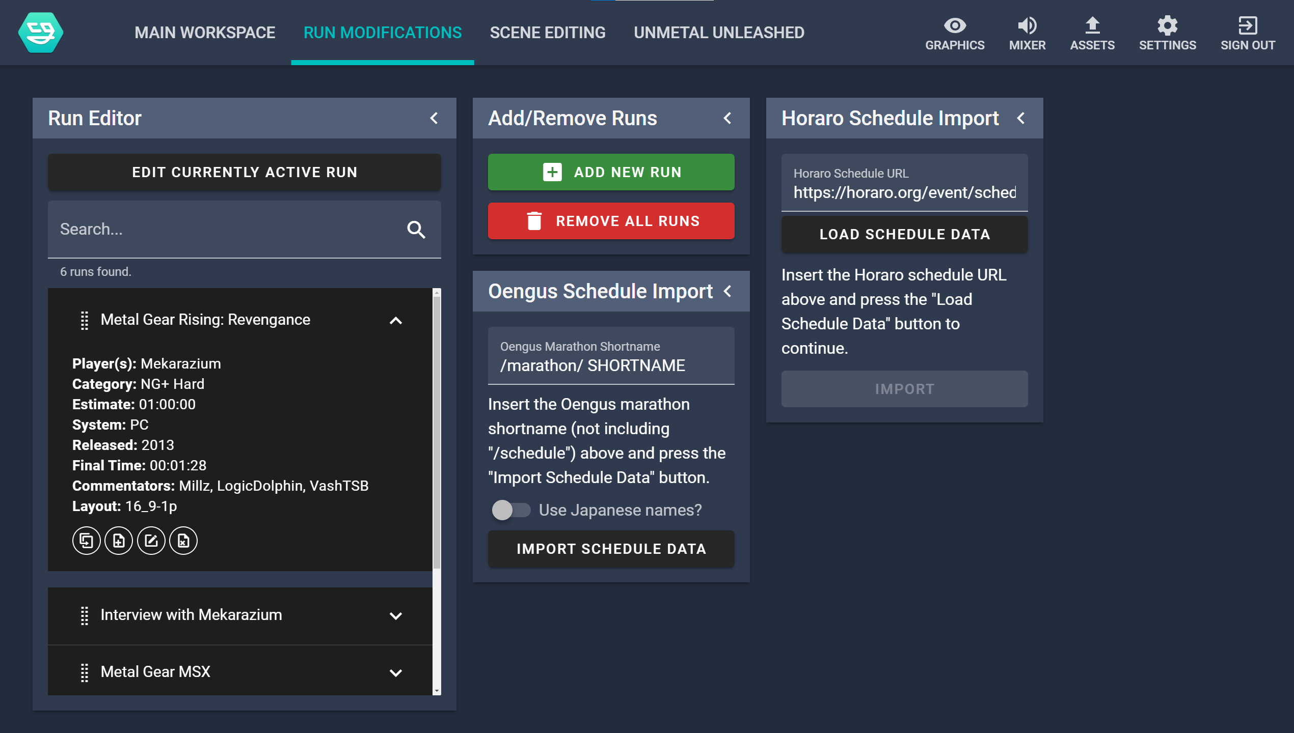Open the Mixer panel icon
This screenshot has width=1294, height=733.
coord(1027,33)
